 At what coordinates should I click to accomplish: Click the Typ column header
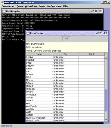(x=65, y=54)
